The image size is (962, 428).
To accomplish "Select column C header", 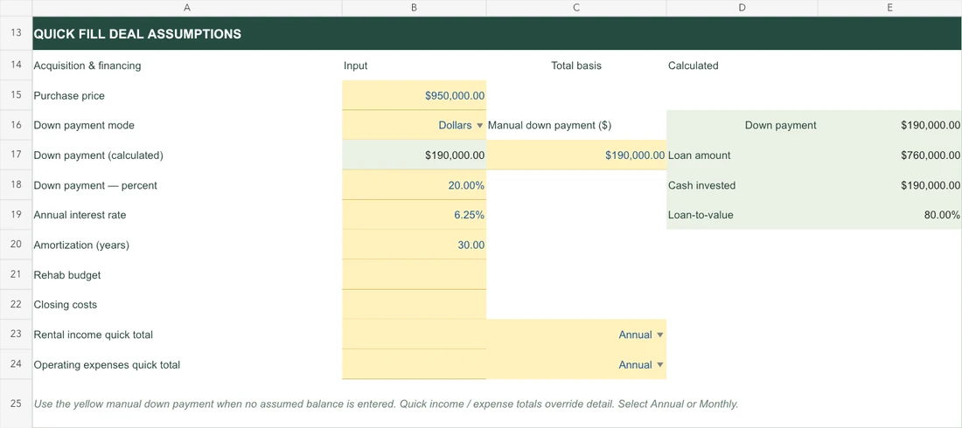I will click(x=576, y=8).
